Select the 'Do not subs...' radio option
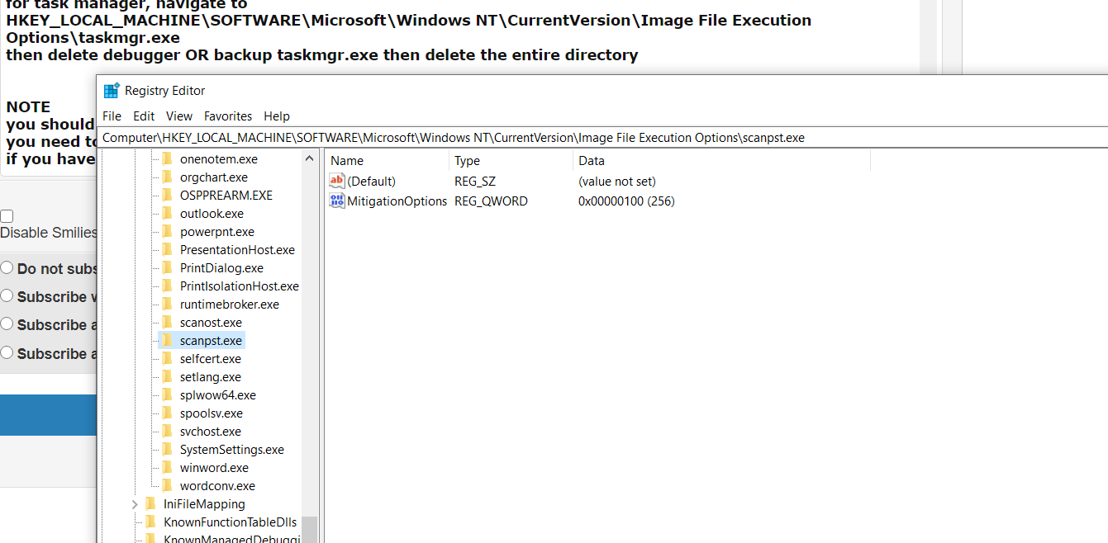This screenshot has height=543, width=1108. tap(7, 268)
